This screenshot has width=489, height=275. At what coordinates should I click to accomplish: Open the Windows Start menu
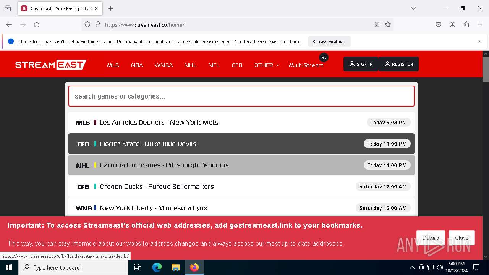9,267
